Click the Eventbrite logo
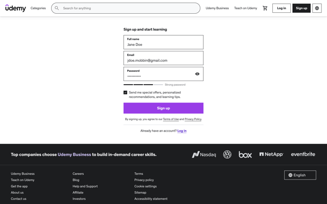327x204 pixels. click(303, 154)
